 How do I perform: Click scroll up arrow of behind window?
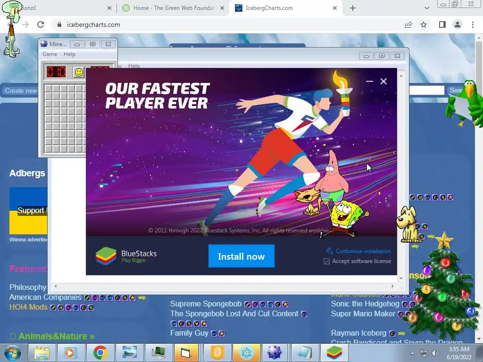click(401, 75)
